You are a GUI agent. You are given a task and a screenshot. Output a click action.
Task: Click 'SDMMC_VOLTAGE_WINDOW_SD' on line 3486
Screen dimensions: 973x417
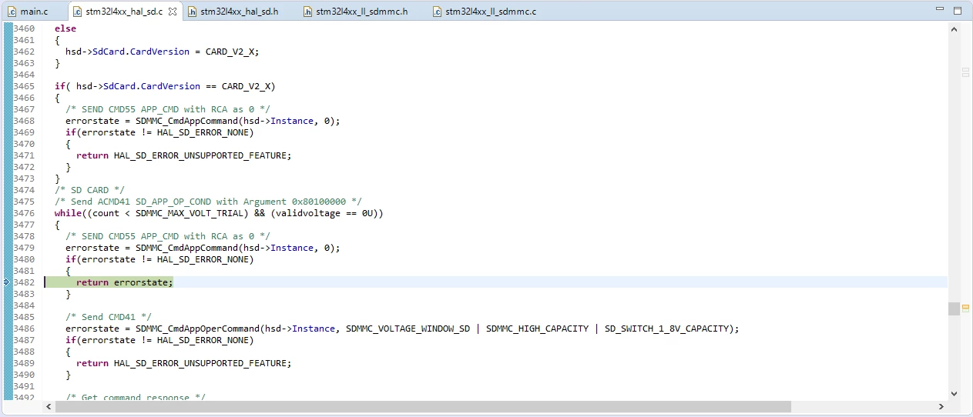tap(408, 329)
